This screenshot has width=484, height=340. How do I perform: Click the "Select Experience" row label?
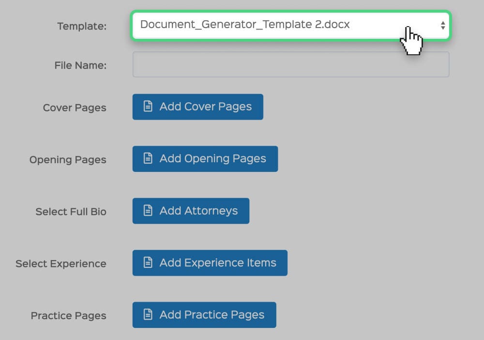(x=61, y=264)
